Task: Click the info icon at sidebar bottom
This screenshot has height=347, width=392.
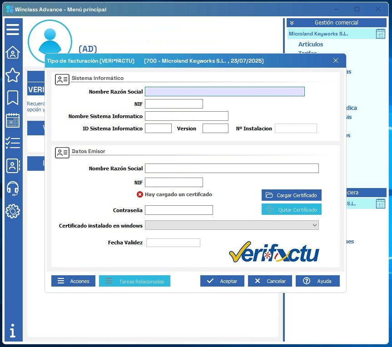Action: [13, 331]
